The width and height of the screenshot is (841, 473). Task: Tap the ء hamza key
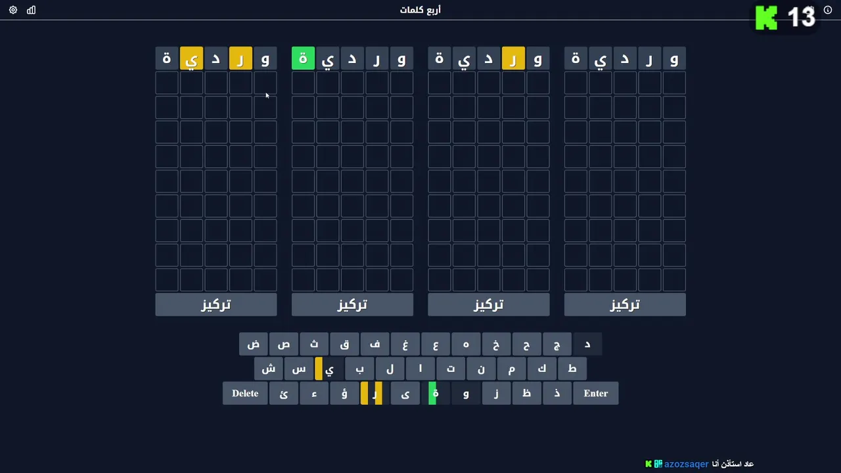[314, 394]
